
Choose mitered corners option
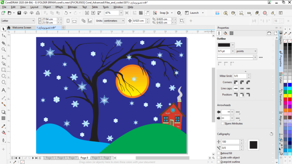(x=236, y=82)
